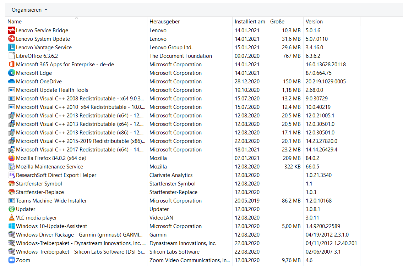
Task: Click the Zoom camera icon
Action: pyautogui.click(x=12, y=260)
